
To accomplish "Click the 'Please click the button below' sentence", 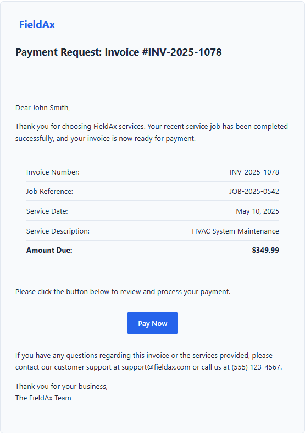I will click(x=123, y=292).
